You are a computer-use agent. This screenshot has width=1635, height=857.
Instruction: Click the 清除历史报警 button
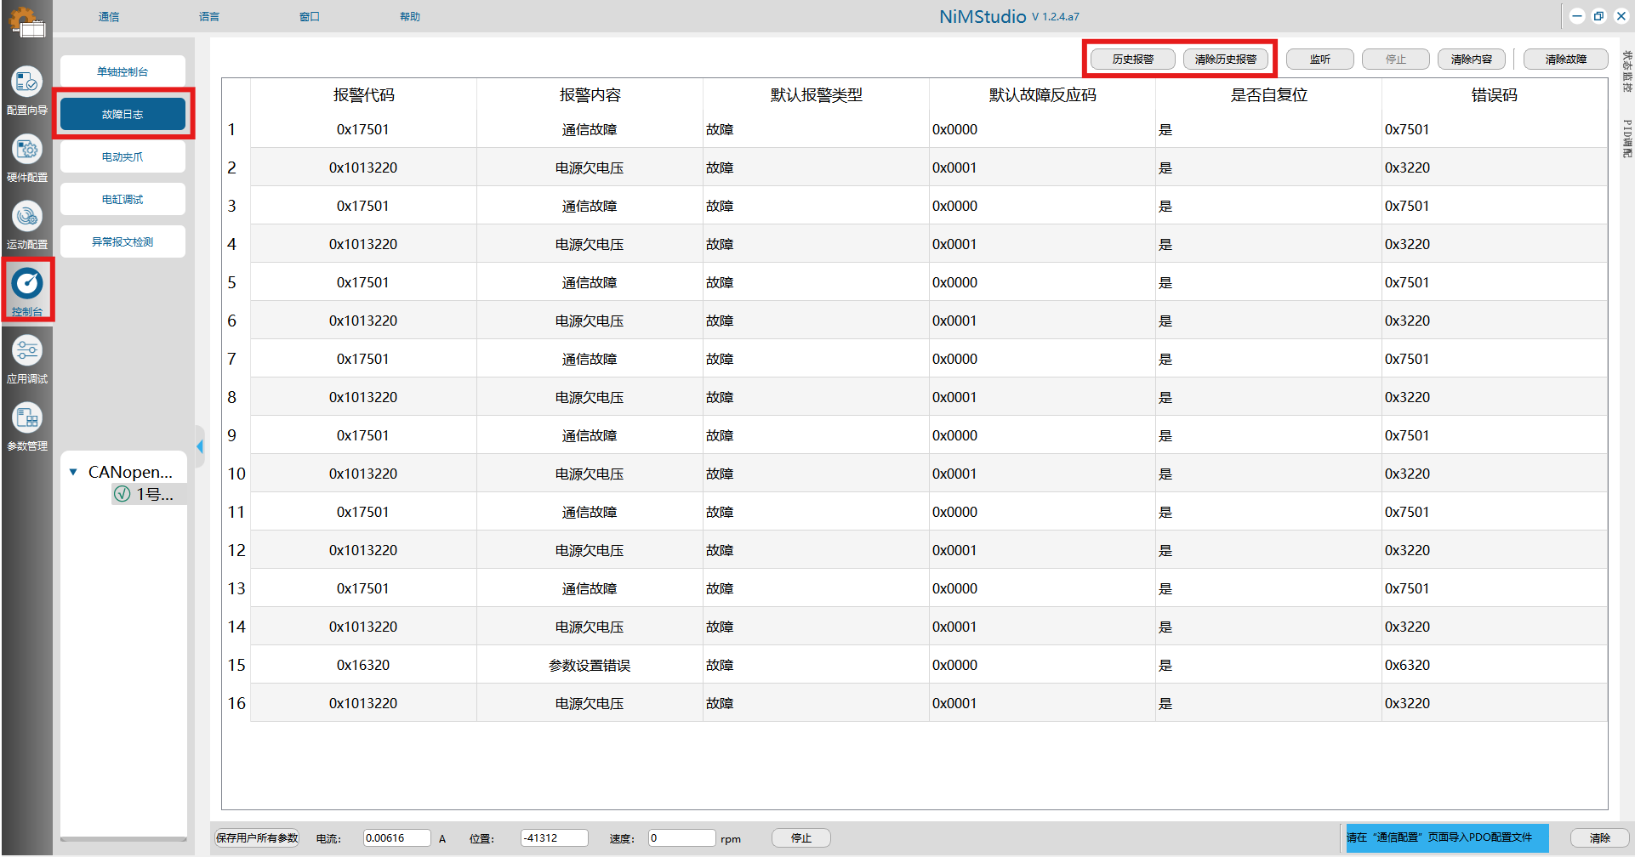[1226, 59]
